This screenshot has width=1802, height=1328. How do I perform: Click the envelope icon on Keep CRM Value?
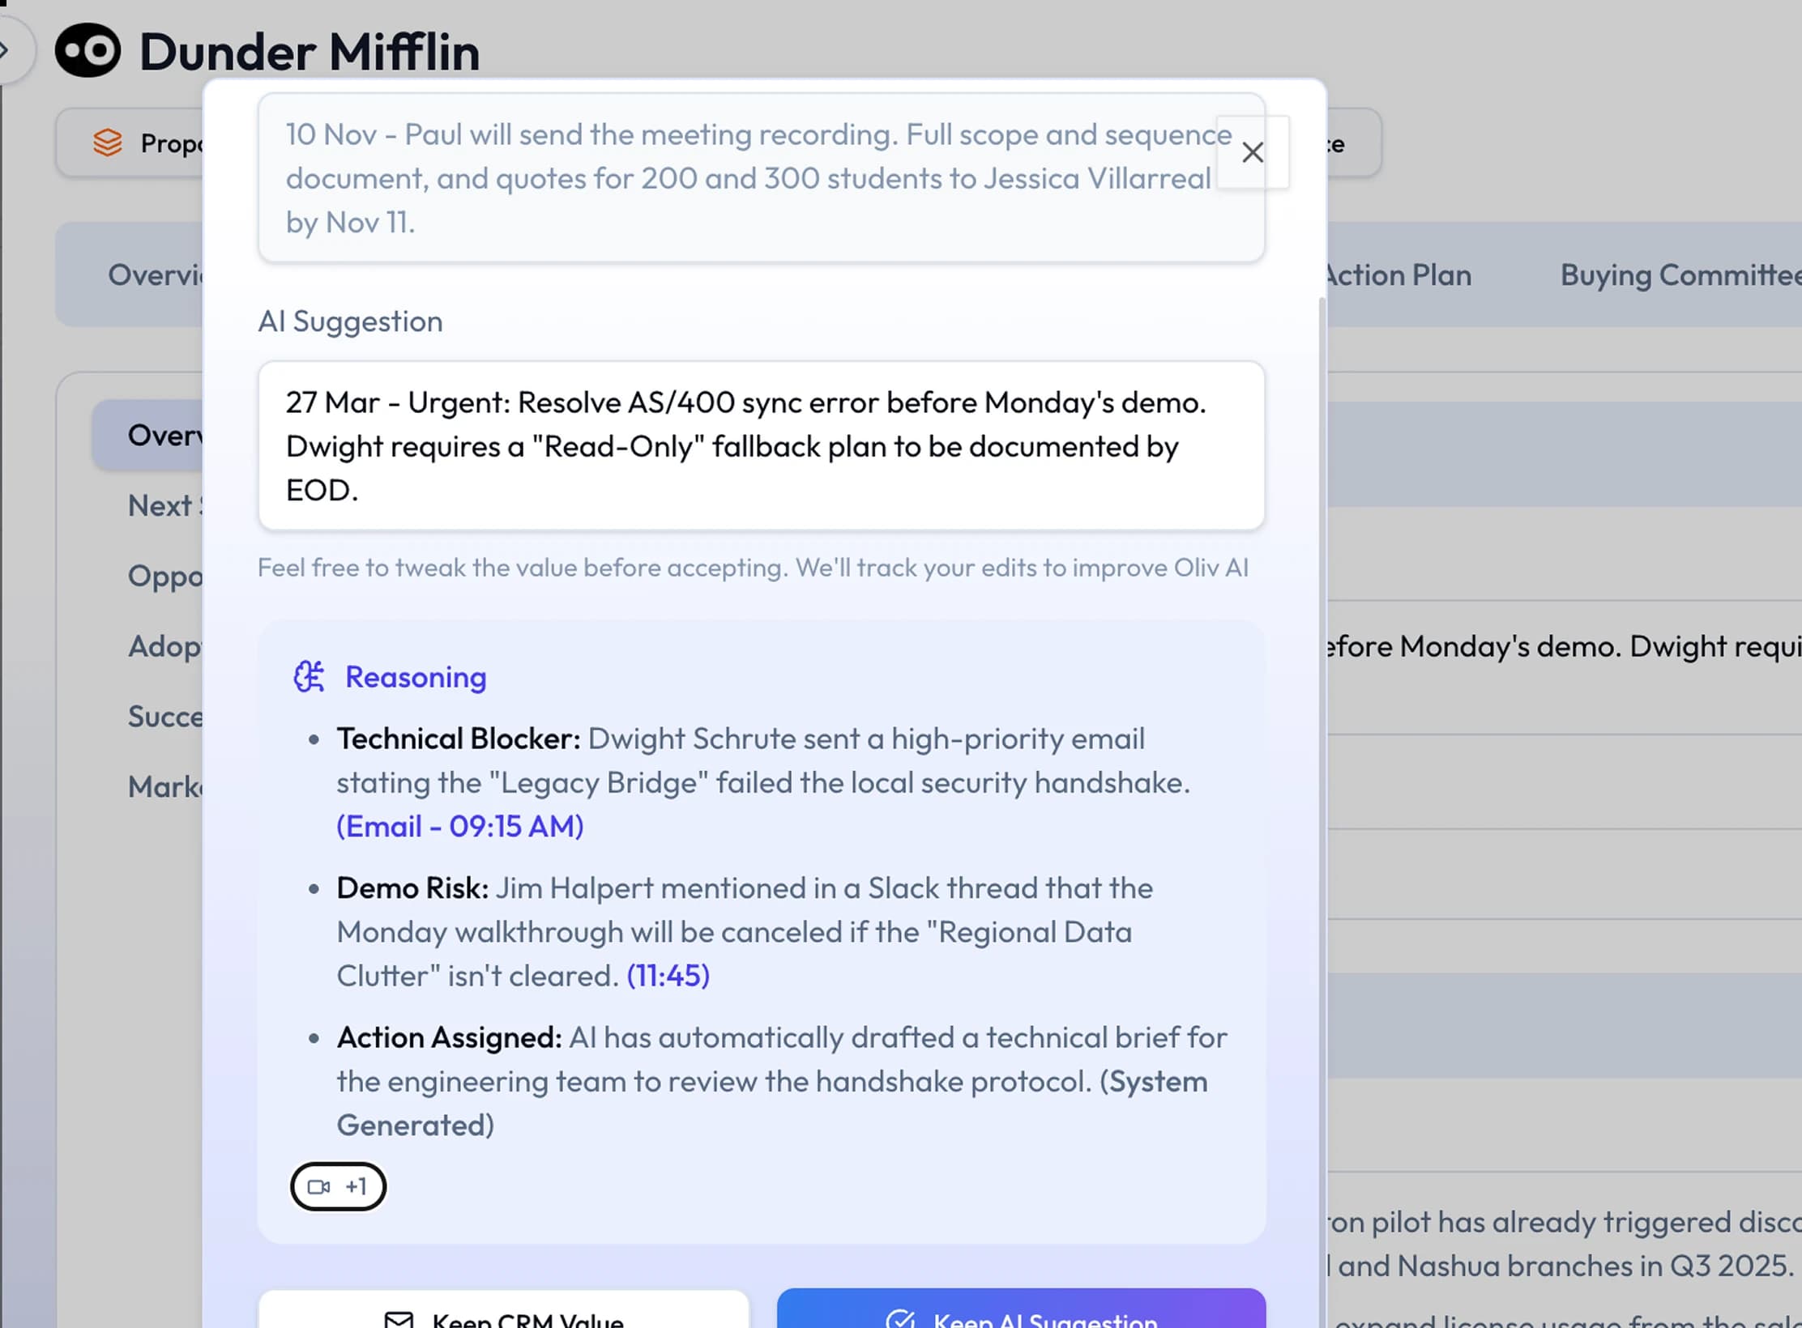pyautogui.click(x=399, y=1320)
